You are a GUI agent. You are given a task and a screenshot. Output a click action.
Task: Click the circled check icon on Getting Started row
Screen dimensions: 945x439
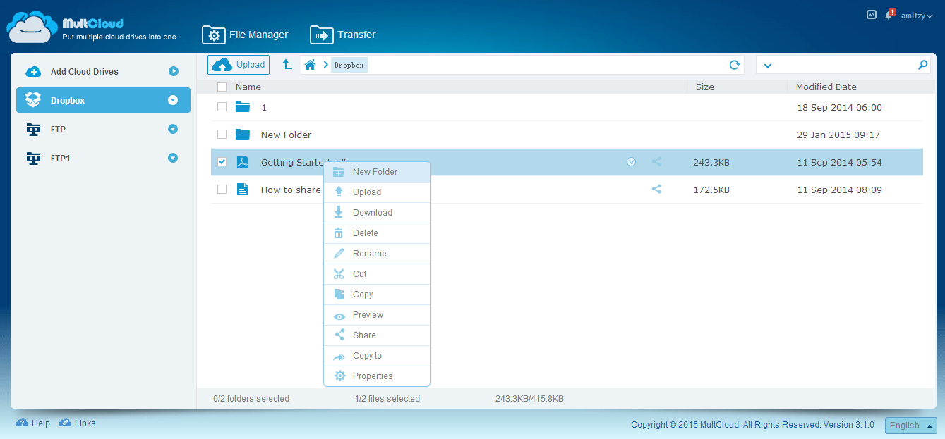[631, 161]
